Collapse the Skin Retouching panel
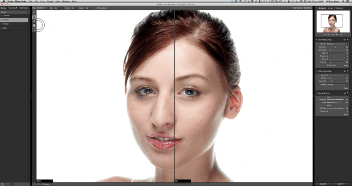 tap(316, 40)
